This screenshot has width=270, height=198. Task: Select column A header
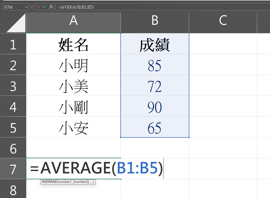pyautogui.click(x=73, y=22)
